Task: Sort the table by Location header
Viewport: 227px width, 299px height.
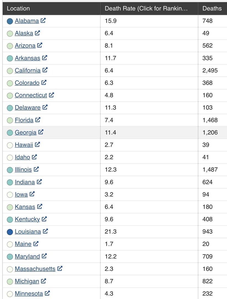Action: click(x=18, y=9)
